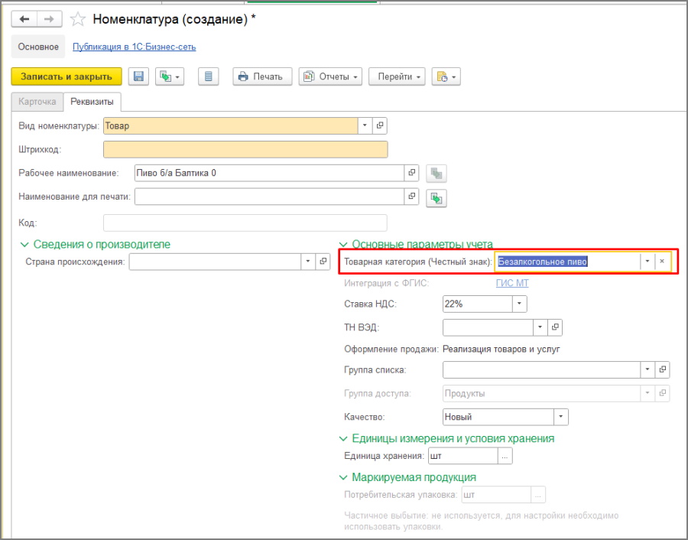This screenshot has height=540, width=688.
Task: Mark form as favorite with star icon
Action: (78, 19)
